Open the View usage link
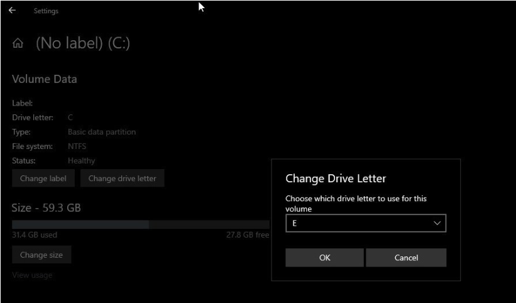This screenshot has width=516, height=303. point(32,275)
